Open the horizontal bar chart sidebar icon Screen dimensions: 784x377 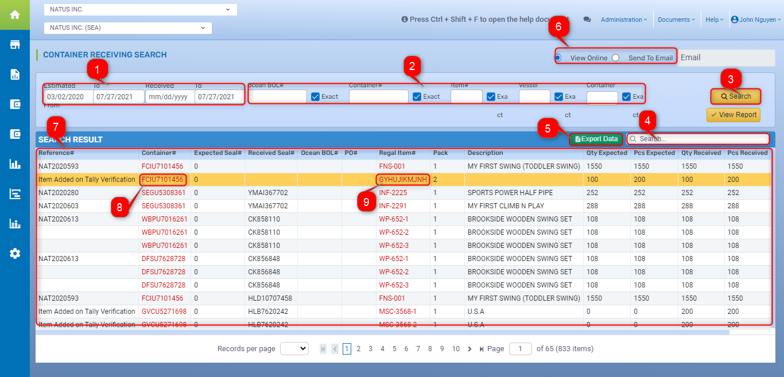[x=15, y=193]
